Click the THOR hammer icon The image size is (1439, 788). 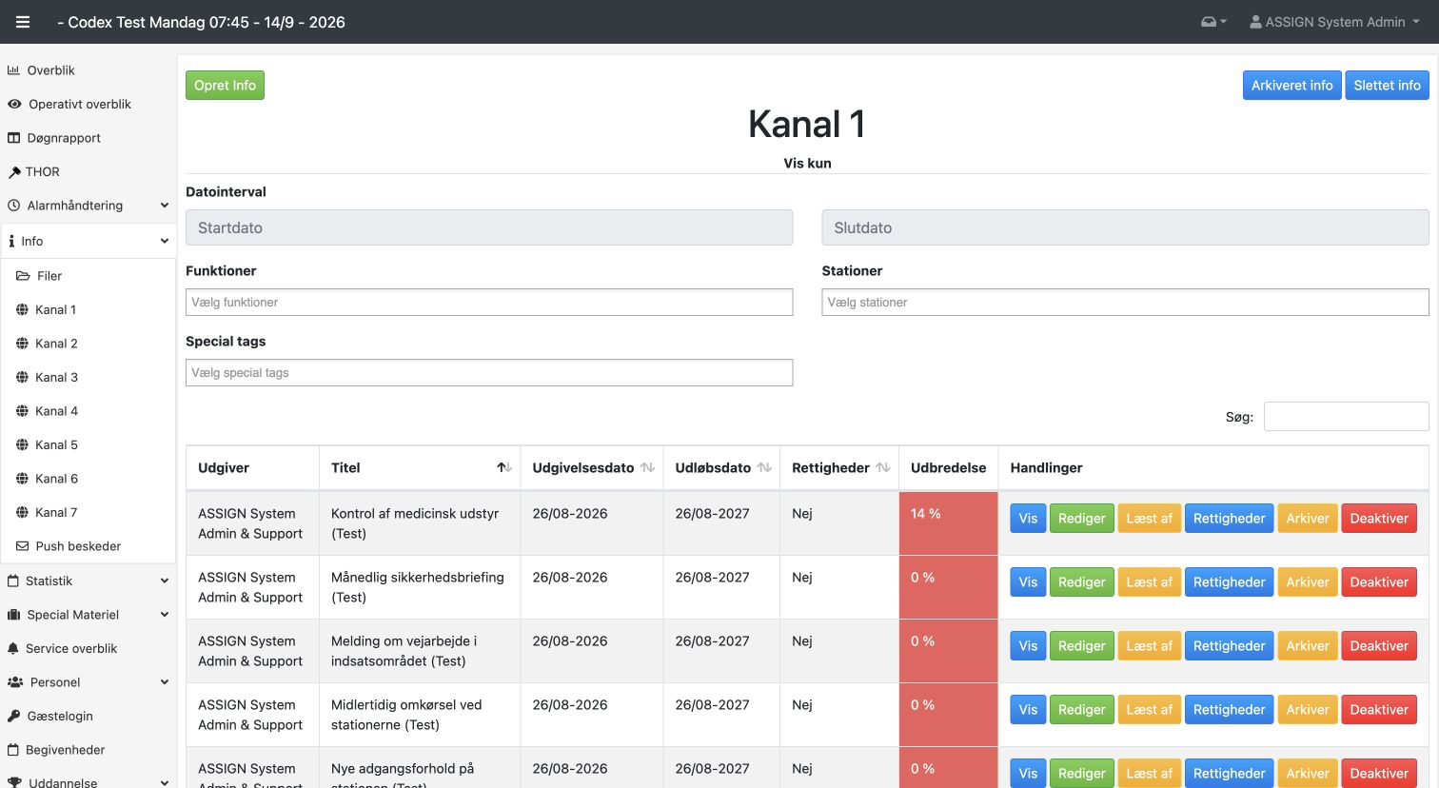pyautogui.click(x=14, y=172)
